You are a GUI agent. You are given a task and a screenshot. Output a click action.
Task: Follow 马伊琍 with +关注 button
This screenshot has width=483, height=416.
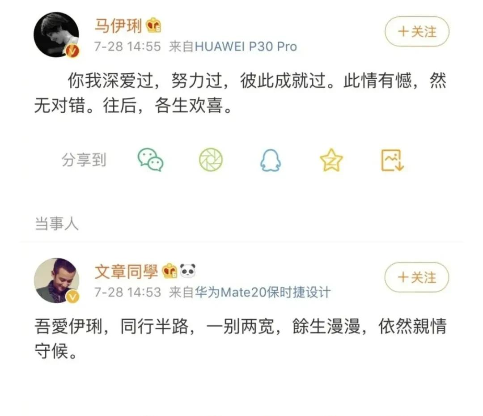[417, 31]
